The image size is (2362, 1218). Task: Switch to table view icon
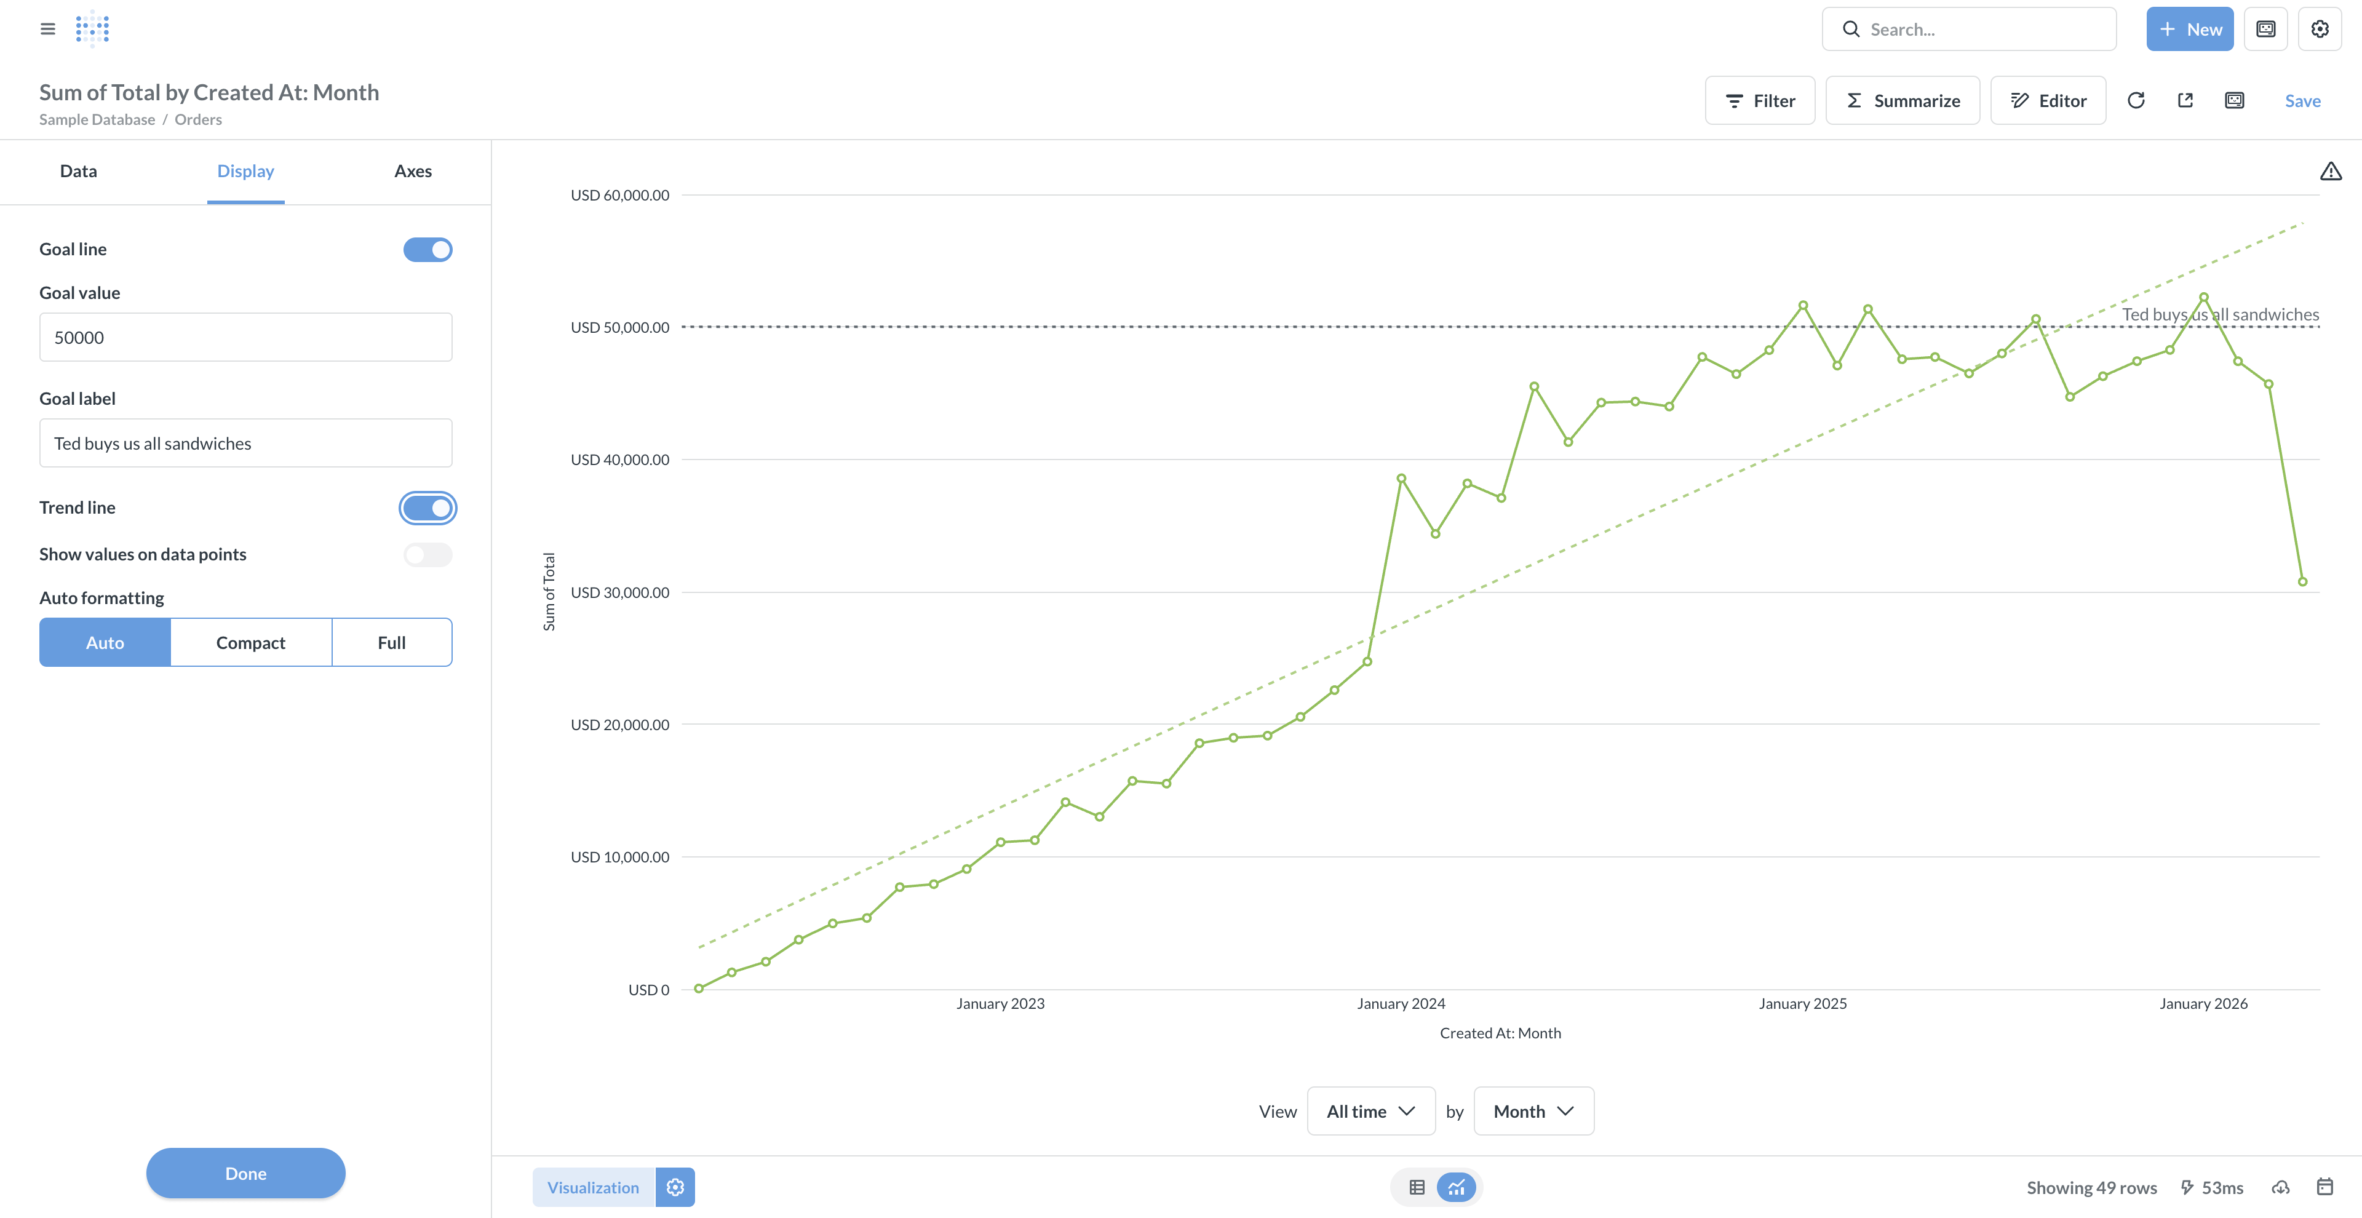[x=1417, y=1188]
